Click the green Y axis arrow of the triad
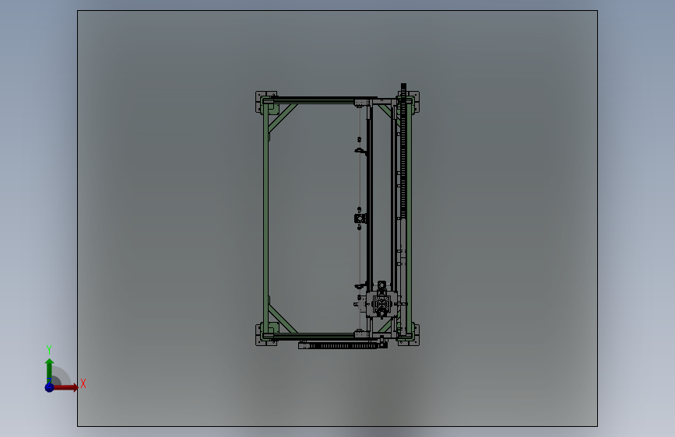Image resolution: width=675 pixels, height=437 pixels. [50, 371]
